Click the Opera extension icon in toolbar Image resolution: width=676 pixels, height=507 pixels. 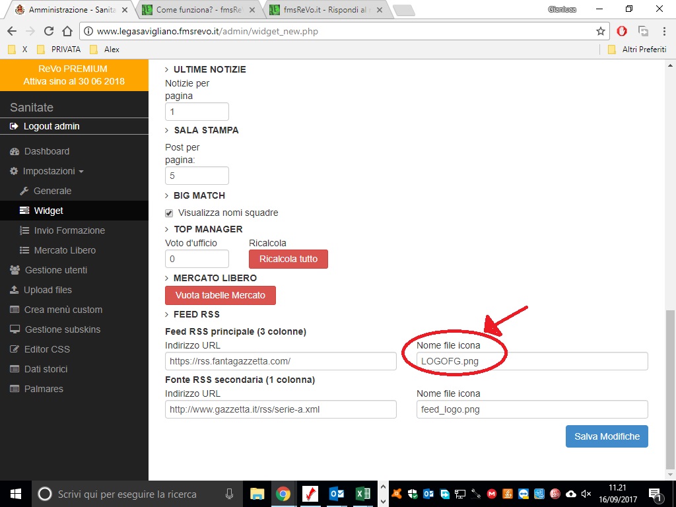(x=622, y=31)
